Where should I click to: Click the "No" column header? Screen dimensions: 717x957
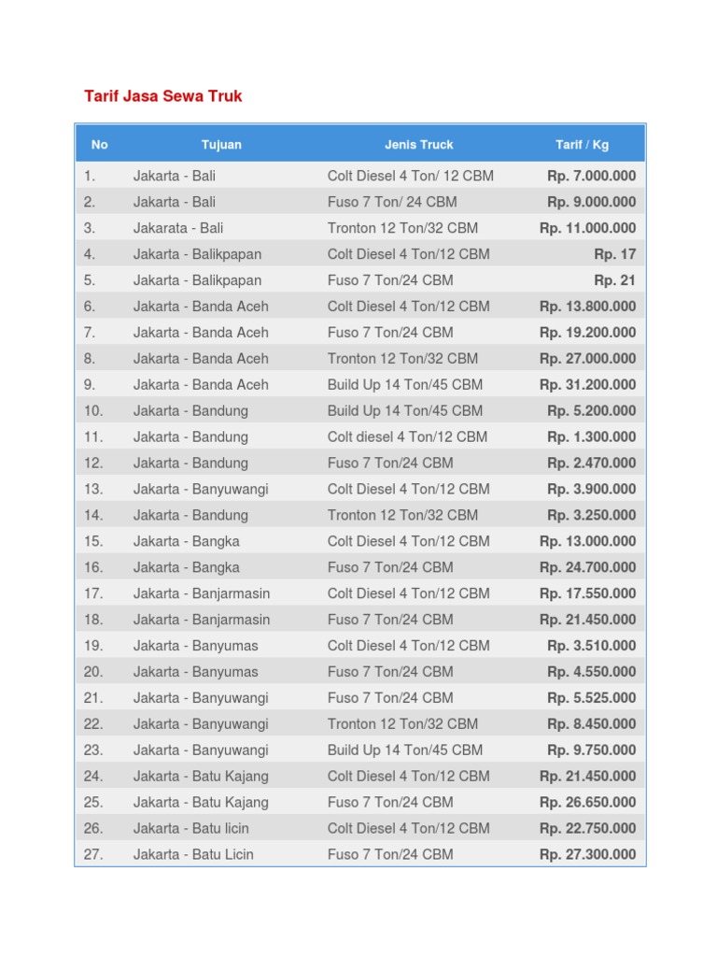pyautogui.click(x=100, y=145)
